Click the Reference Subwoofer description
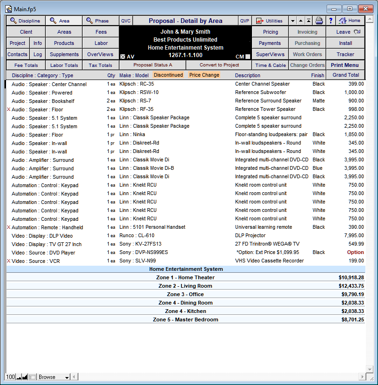Screen dimensions: 378x385 pyautogui.click(x=260, y=92)
